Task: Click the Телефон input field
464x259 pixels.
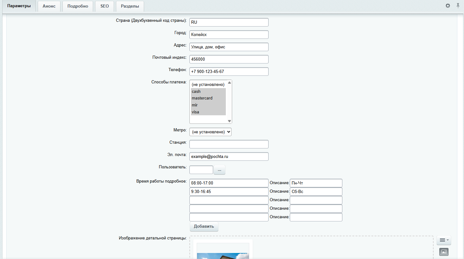Action: point(229,72)
